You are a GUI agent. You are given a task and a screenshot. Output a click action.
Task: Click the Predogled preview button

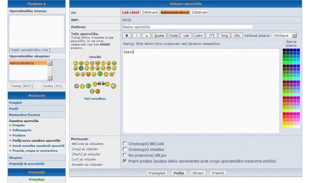click(x=156, y=173)
